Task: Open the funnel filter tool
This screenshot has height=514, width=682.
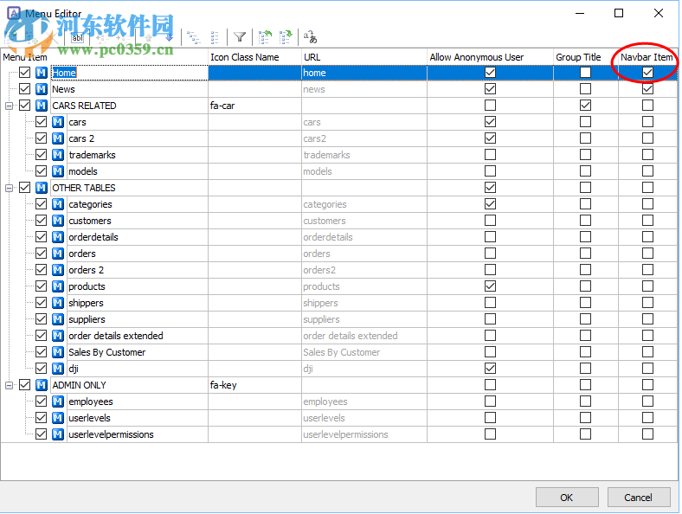Action: [x=240, y=37]
